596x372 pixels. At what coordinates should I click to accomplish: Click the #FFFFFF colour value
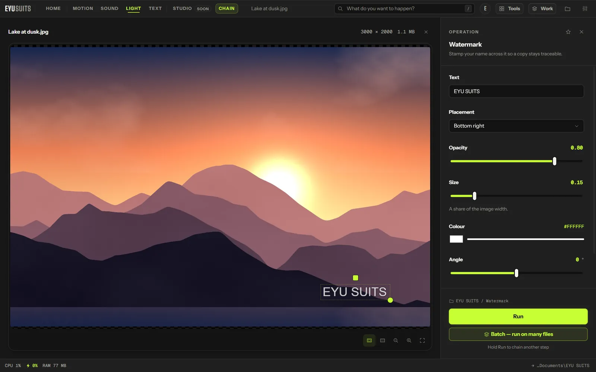tap(574, 227)
